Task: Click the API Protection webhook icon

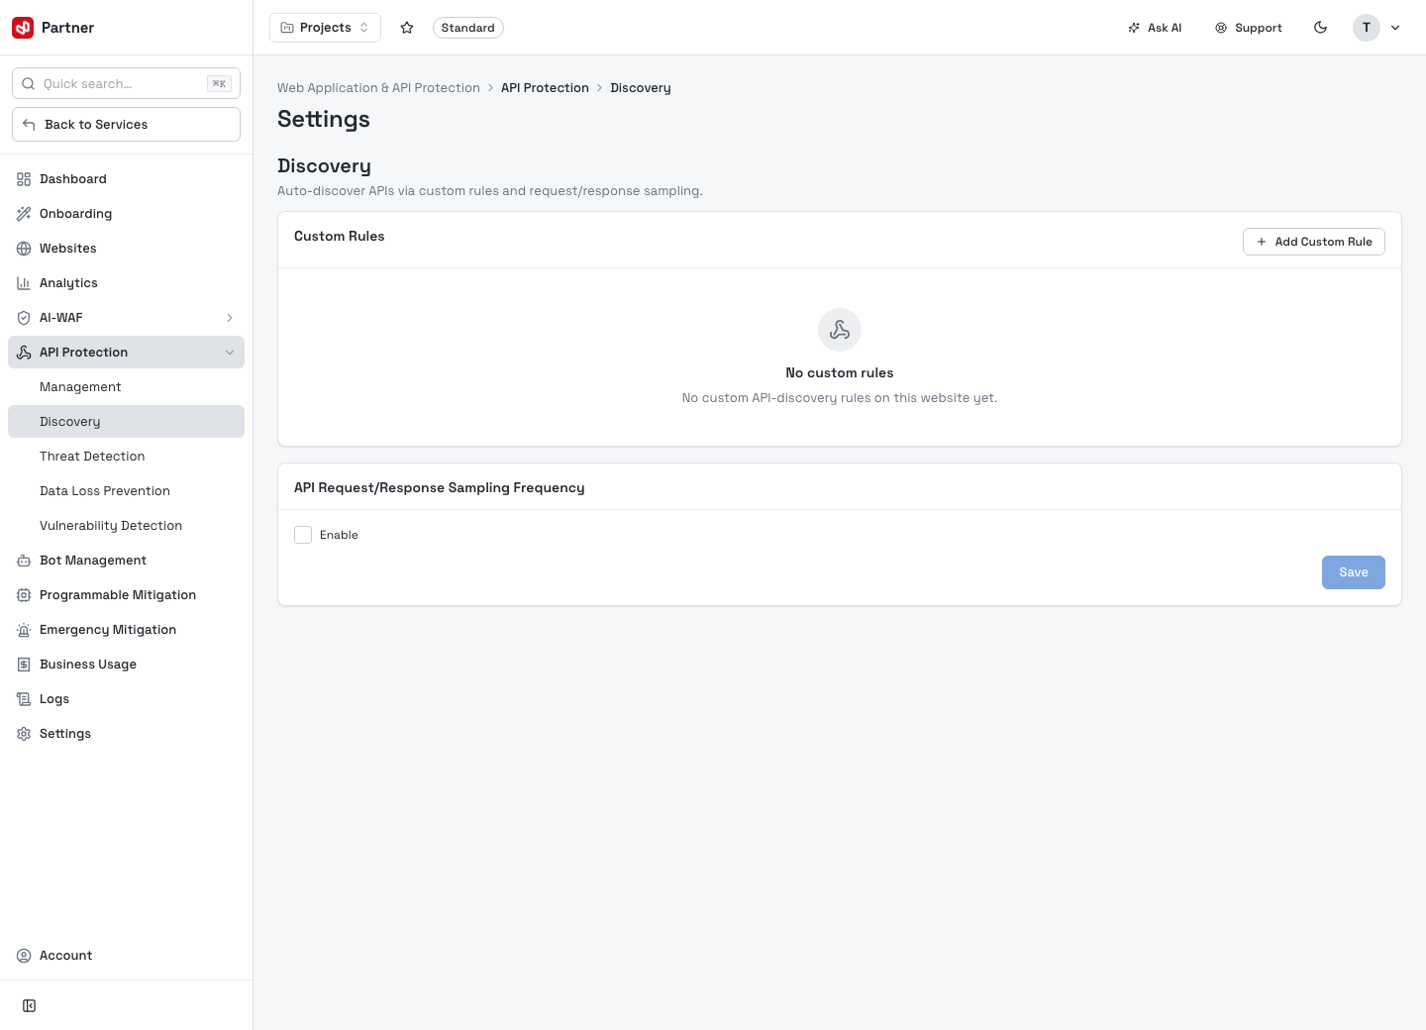Action: tap(24, 353)
